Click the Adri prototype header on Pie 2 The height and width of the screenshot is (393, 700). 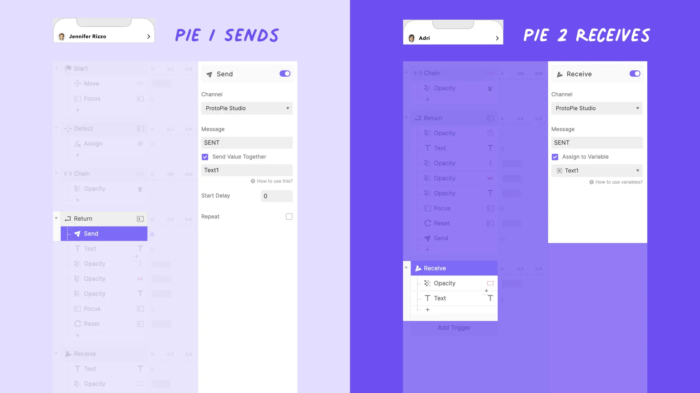pos(453,38)
